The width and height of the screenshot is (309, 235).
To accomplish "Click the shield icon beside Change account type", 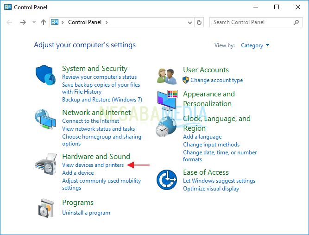I will [x=186, y=80].
